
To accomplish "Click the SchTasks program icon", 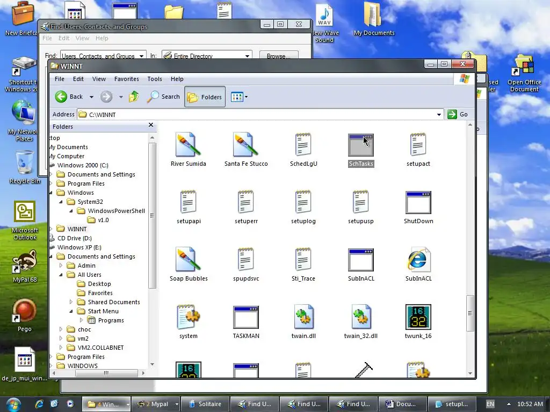I will click(x=360, y=145).
